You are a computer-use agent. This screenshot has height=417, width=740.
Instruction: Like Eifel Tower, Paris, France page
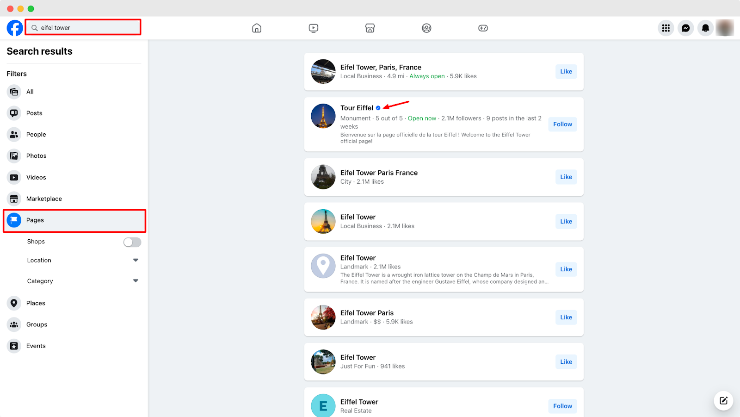(566, 71)
